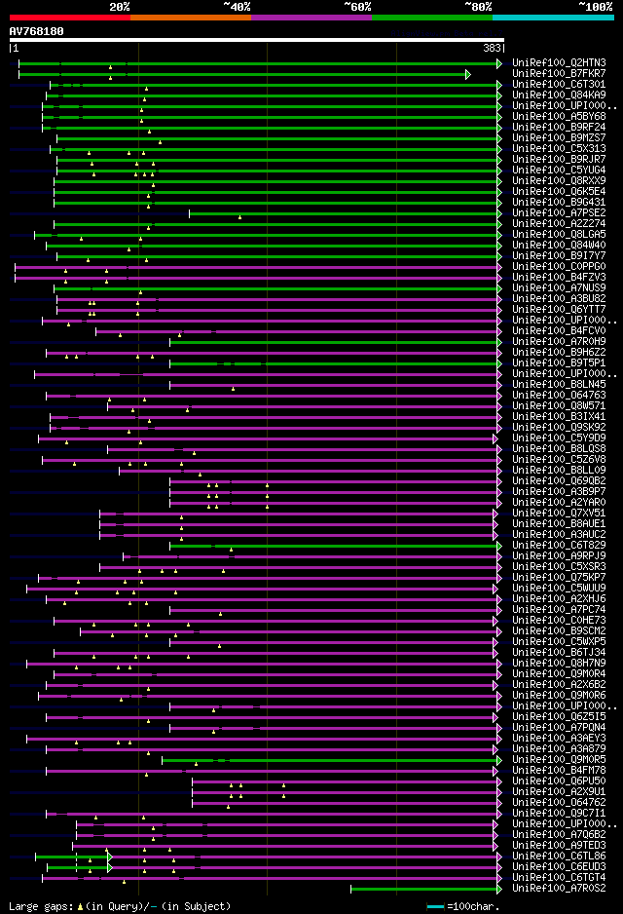This screenshot has width=623, height=914.
Task: Open hit UniRef100_Q2HTN3
Action: (559, 63)
